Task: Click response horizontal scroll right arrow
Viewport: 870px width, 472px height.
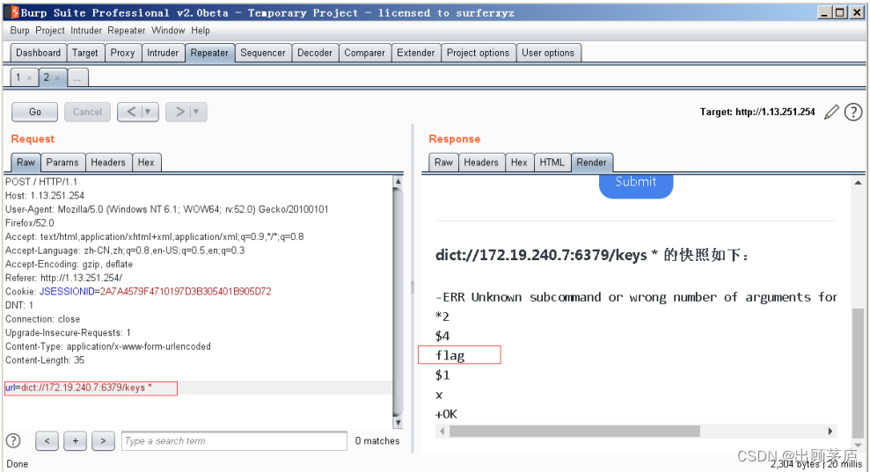Action: 830,431
